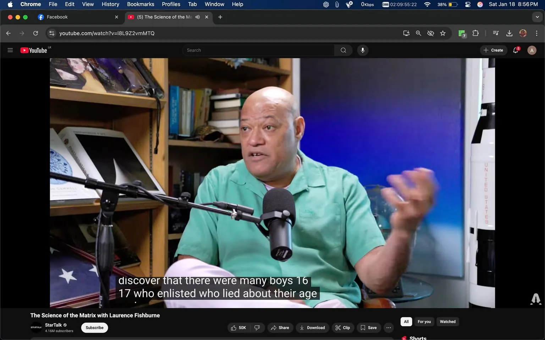Switch to the Facebook tab
The width and height of the screenshot is (545, 340).
click(71, 17)
